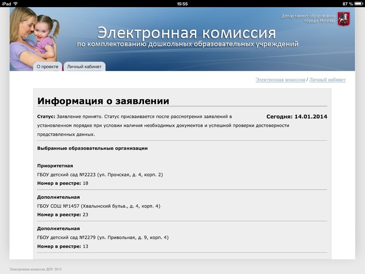Click 'Номер в реестре: 13' line

tap(63, 247)
